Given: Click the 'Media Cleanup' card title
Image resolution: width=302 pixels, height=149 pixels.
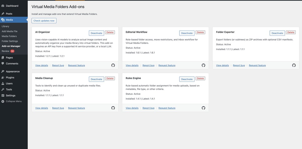Looking at the screenshot, I should point(44,78).
